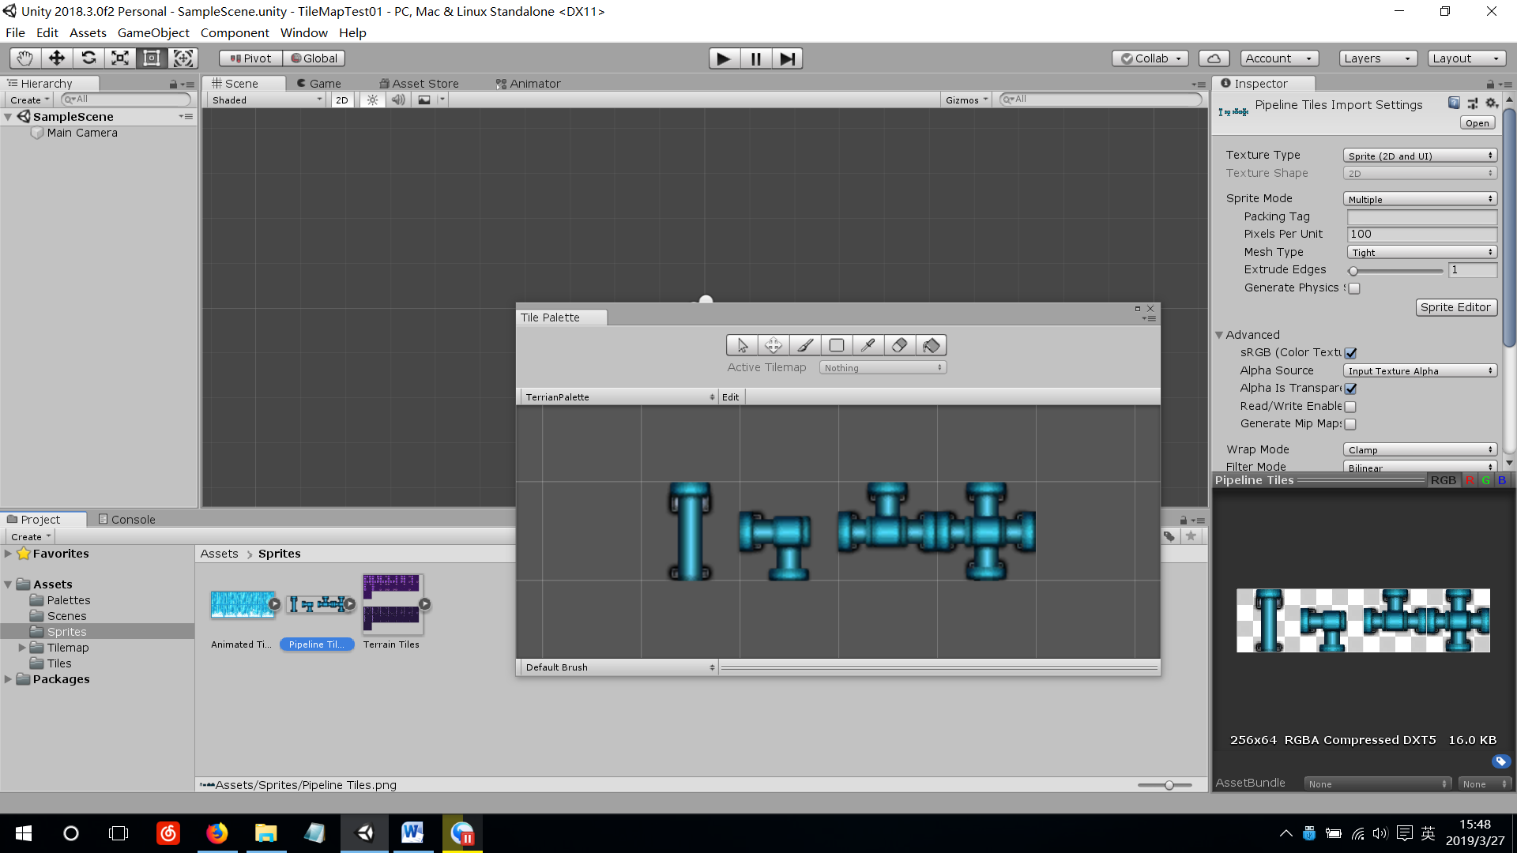Activate the Rotate tool in main toolbar
This screenshot has height=853, width=1517.
[x=88, y=58]
